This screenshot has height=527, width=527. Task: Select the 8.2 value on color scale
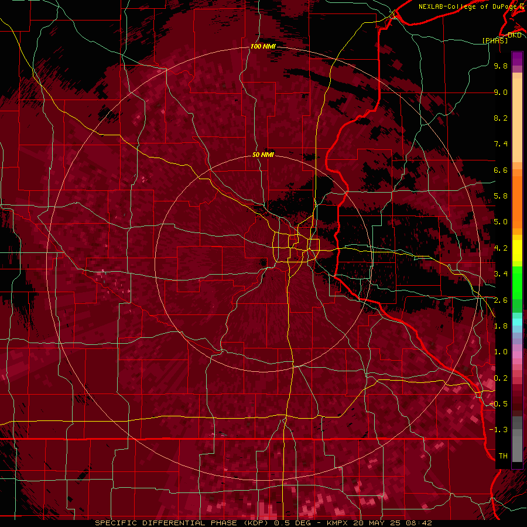pyautogui.click(x=501, y=118)
